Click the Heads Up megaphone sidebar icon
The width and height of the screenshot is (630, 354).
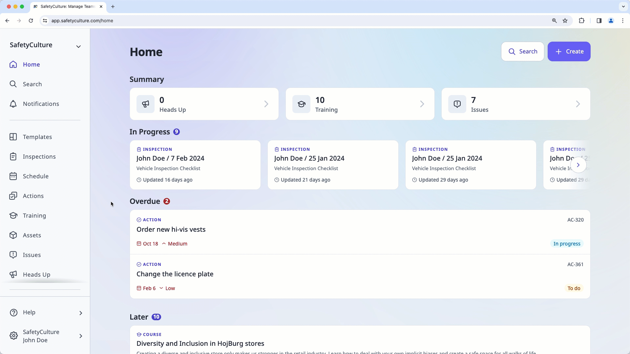point(13,275)
